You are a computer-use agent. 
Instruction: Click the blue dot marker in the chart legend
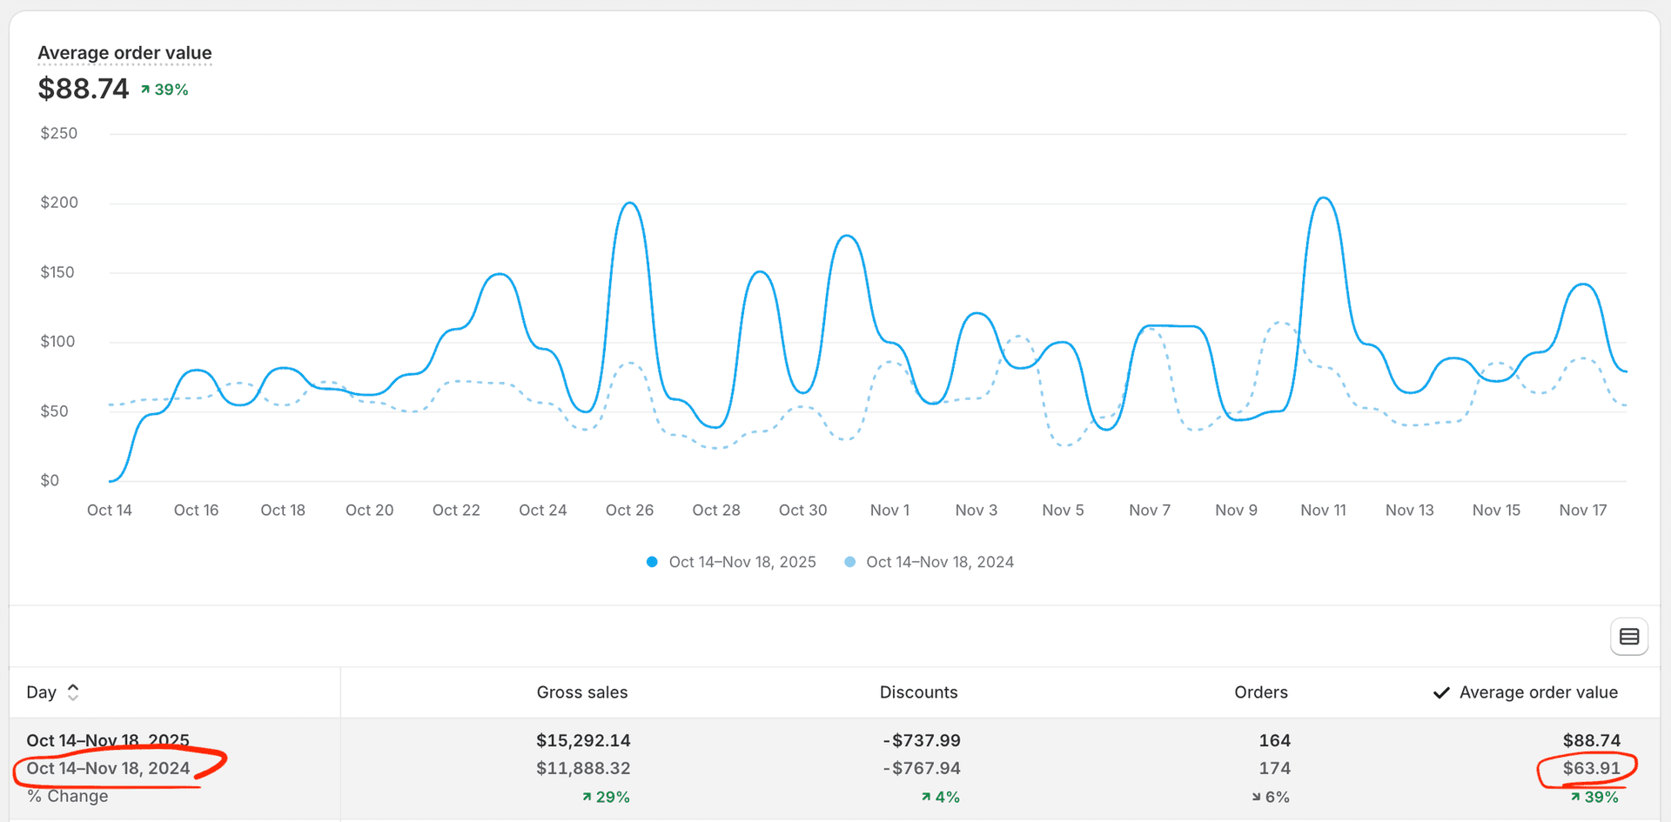652,562
